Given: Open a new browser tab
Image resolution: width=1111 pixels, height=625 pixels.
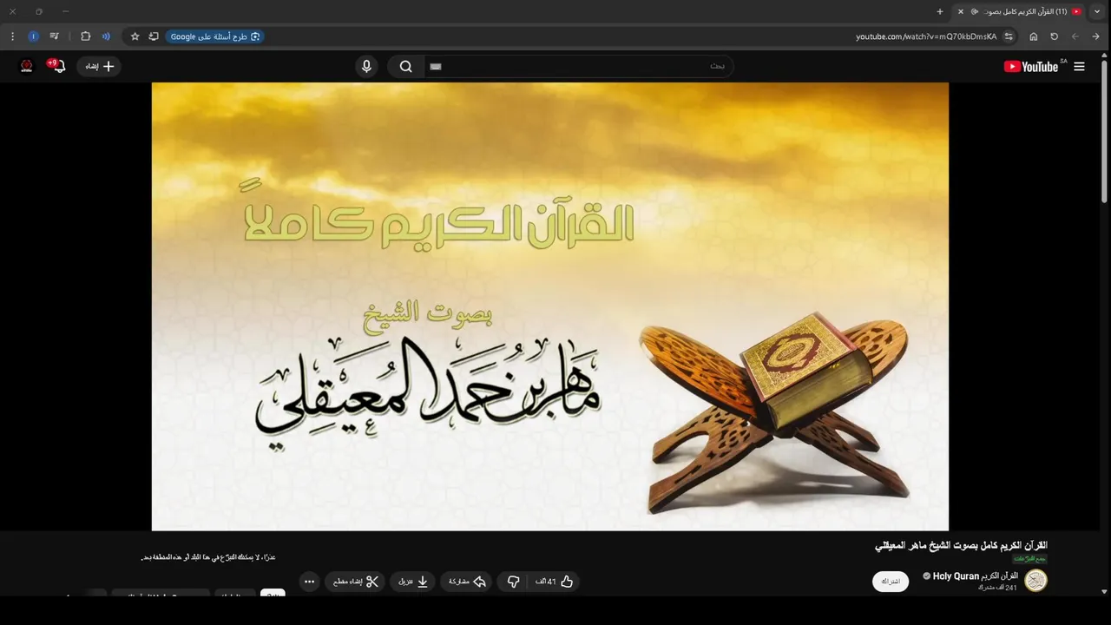Looking at the screenshot, I should (x=939, y=11).
